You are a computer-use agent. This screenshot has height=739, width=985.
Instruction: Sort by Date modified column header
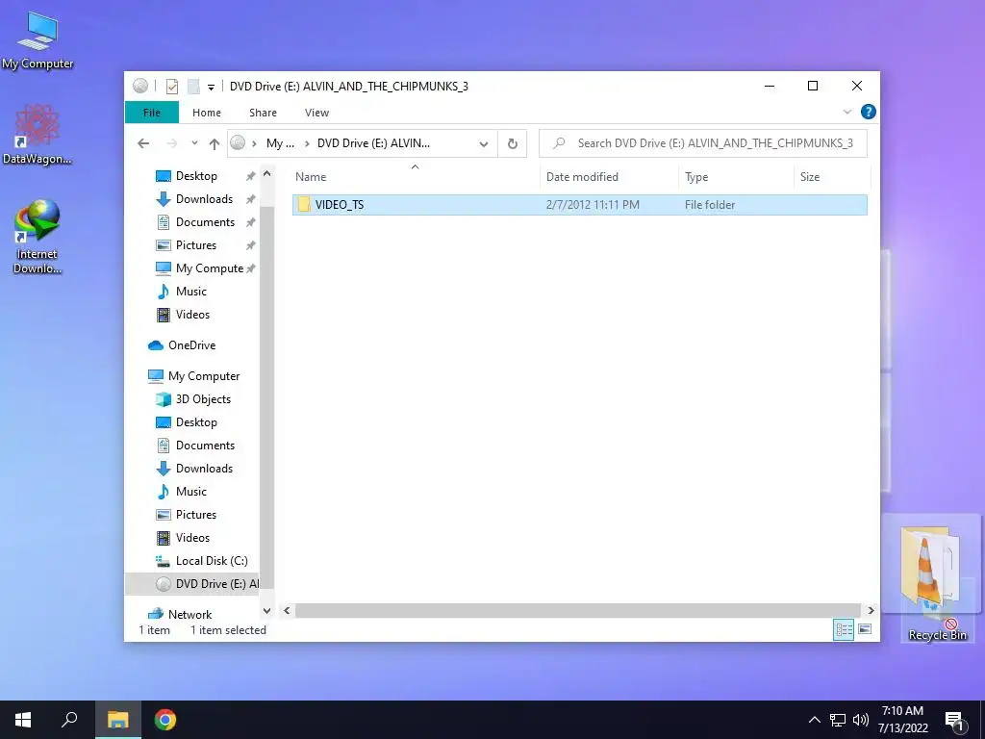(608, 177)
